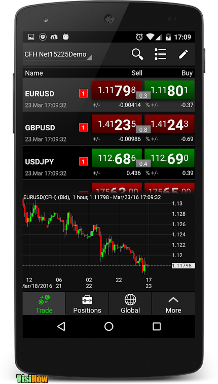
Task: Tap the Android home navigation button
Action: pyautogui.click(x=109, y=327)
